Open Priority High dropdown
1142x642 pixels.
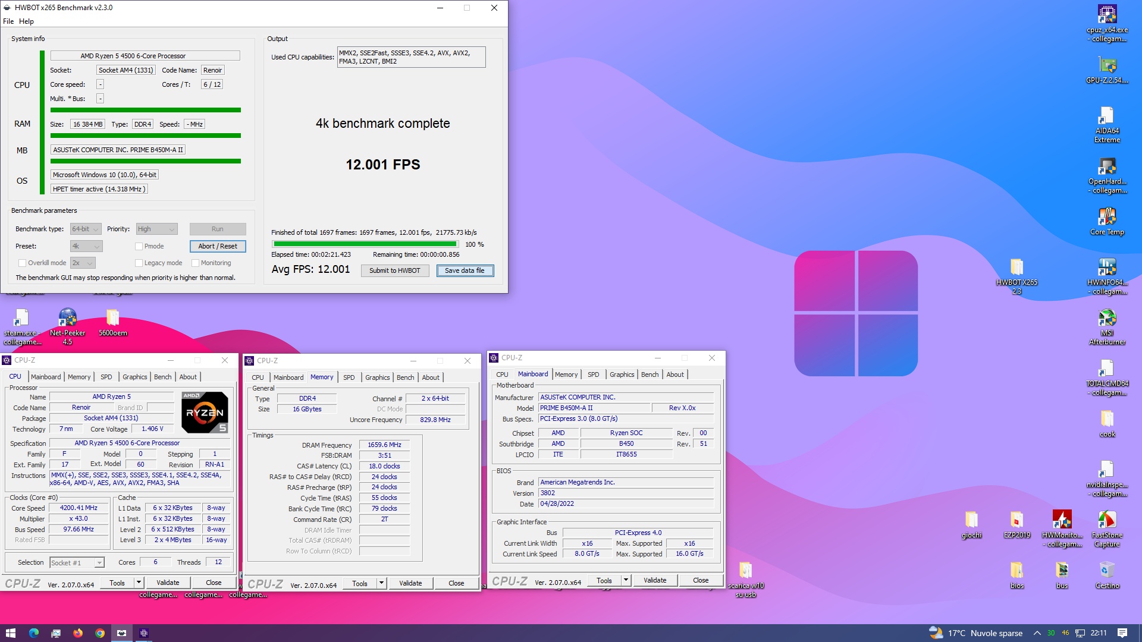coord(156,229)
